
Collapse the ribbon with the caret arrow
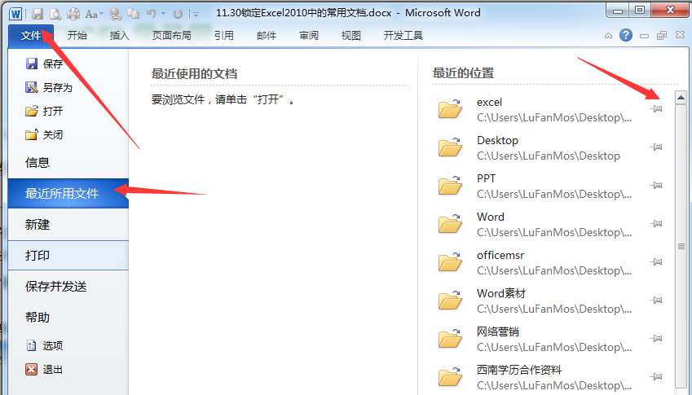[608, 36]
